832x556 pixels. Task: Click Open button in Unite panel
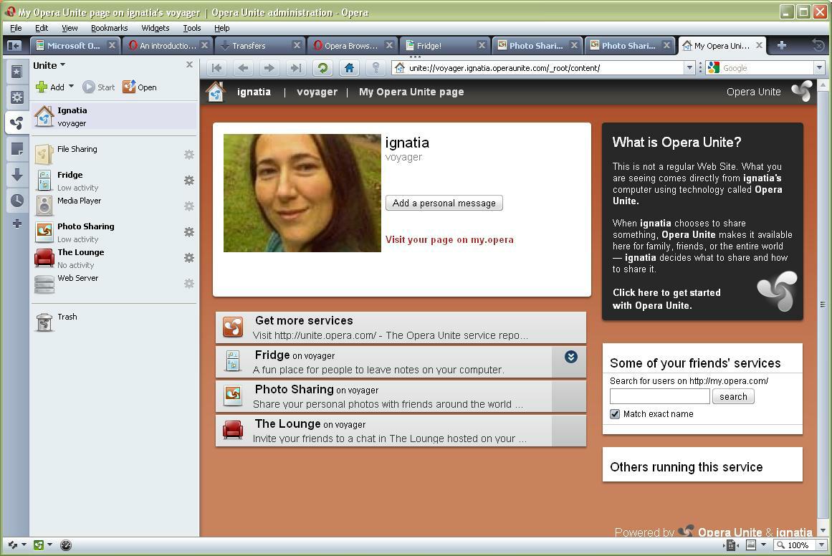coord(140,87)
